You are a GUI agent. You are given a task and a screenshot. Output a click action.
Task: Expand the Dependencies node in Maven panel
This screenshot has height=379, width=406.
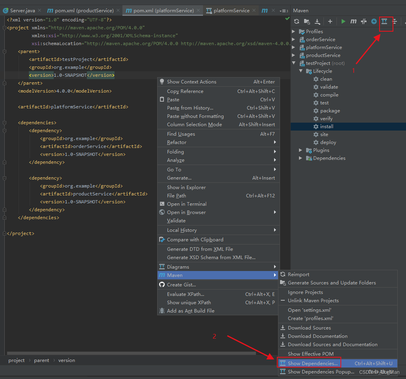pyautogui.click(x=301, y=158)
